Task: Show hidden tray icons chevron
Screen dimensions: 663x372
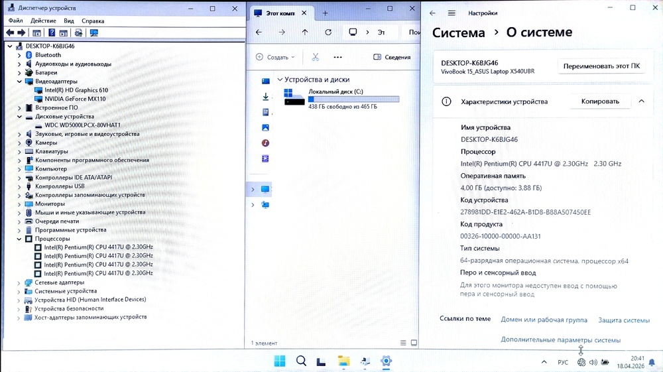Action: (544, 362)
